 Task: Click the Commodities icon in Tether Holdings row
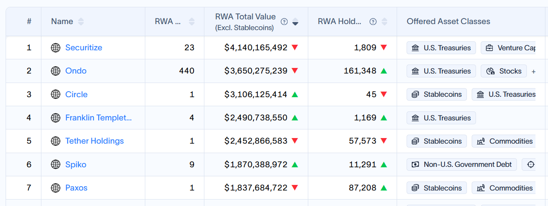481,141
